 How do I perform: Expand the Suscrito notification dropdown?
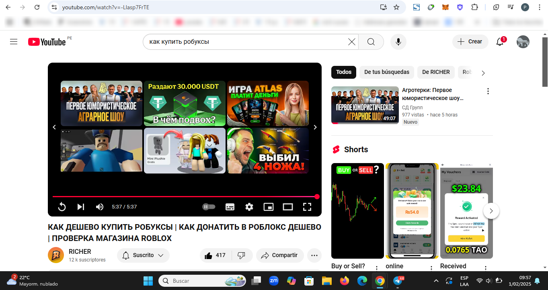point(144,255)
